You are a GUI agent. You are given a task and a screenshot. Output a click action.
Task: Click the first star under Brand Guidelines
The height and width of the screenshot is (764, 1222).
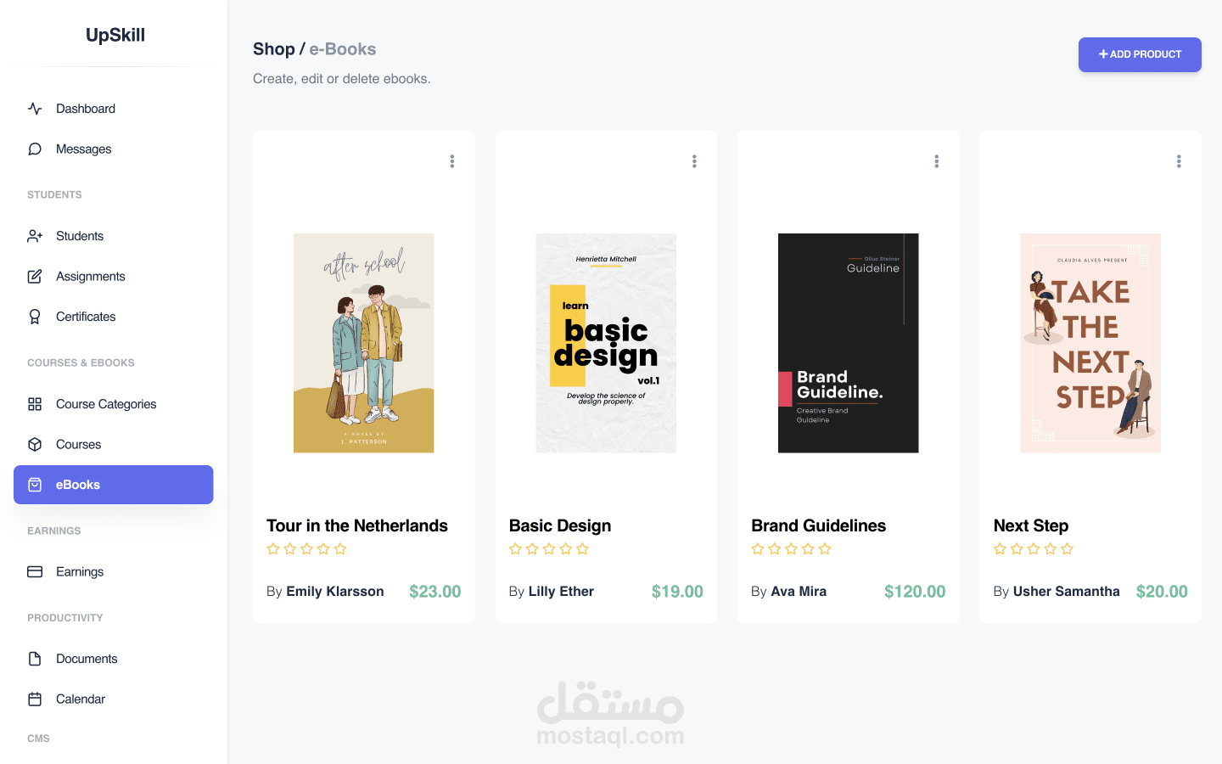758,549
